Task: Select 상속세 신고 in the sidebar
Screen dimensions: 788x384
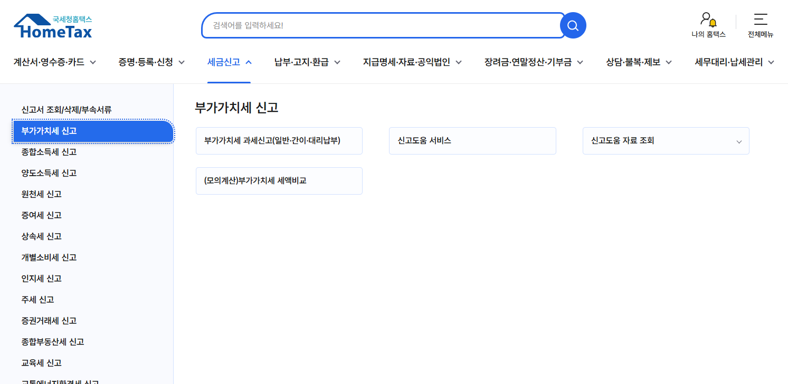Action: (x=41, y=236)
